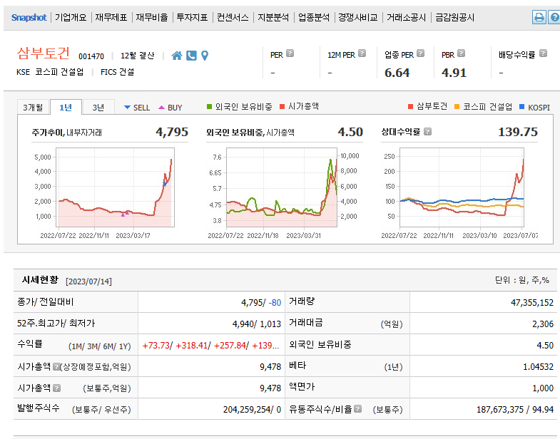Image resolution: width=560 pixels, height=439 pixels.
Task: Open the company homepage house icon
Action: point(177,56)
